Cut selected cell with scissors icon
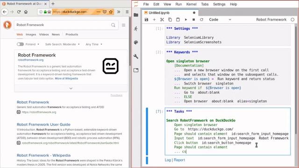The image size is (299, 168). pos(162,20)
